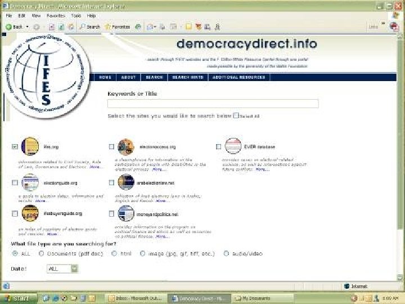Check the EVER database checkbox
This screenshot has width=405, height=304.
[218, 146]
